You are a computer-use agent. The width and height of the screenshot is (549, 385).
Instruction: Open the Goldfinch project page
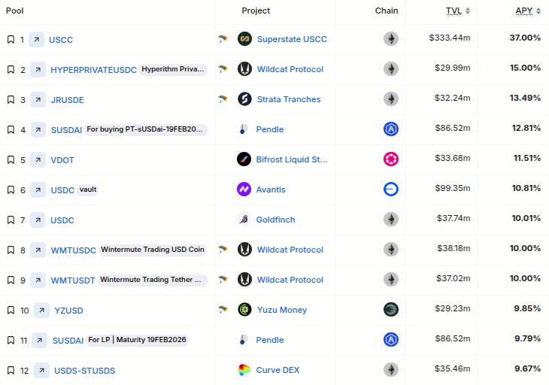coord(275,220)
